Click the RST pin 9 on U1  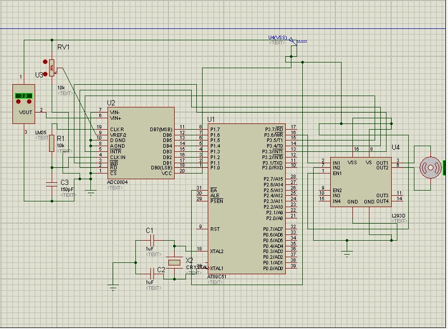[x=202, y=229]
